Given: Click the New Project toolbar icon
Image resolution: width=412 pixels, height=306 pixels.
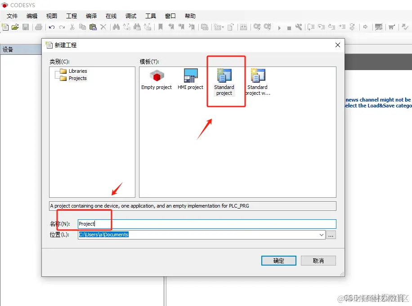Looking at the screenshot, I should click(x=5, y=27).
